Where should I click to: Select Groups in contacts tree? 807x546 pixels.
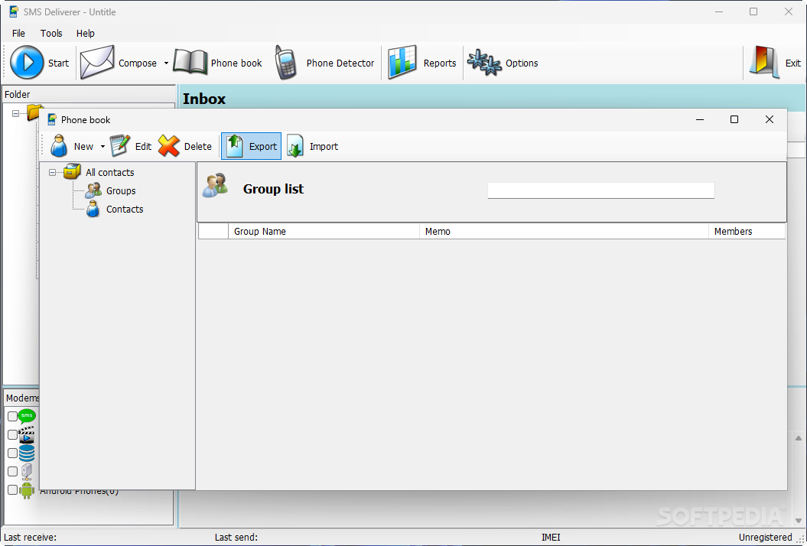(x=121, y=191)
